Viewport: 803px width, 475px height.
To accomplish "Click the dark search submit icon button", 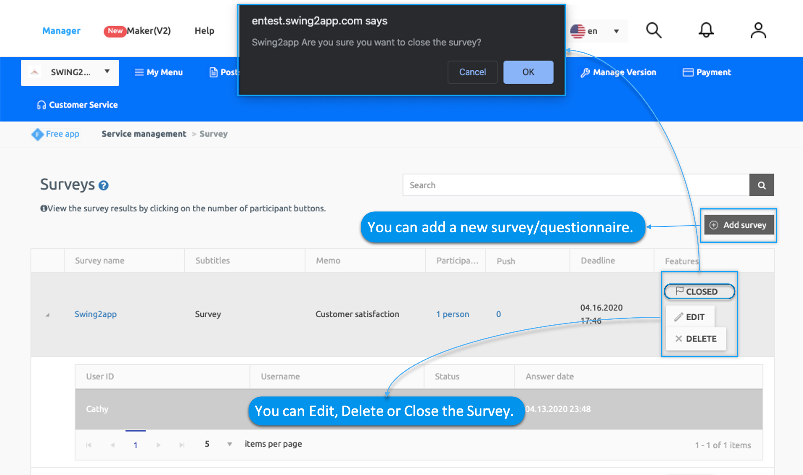I will 761,185.
